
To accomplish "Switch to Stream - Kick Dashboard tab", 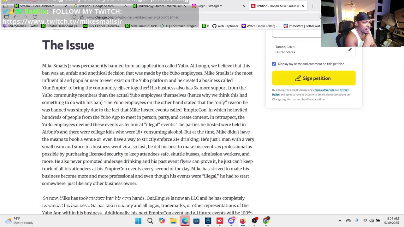I will pos(37,6).
